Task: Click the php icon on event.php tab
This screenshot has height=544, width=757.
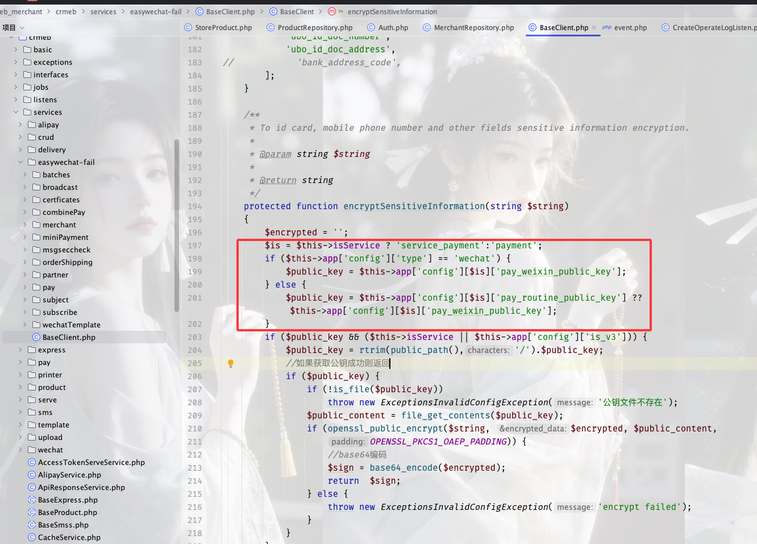Action: (x=607, y=27)
